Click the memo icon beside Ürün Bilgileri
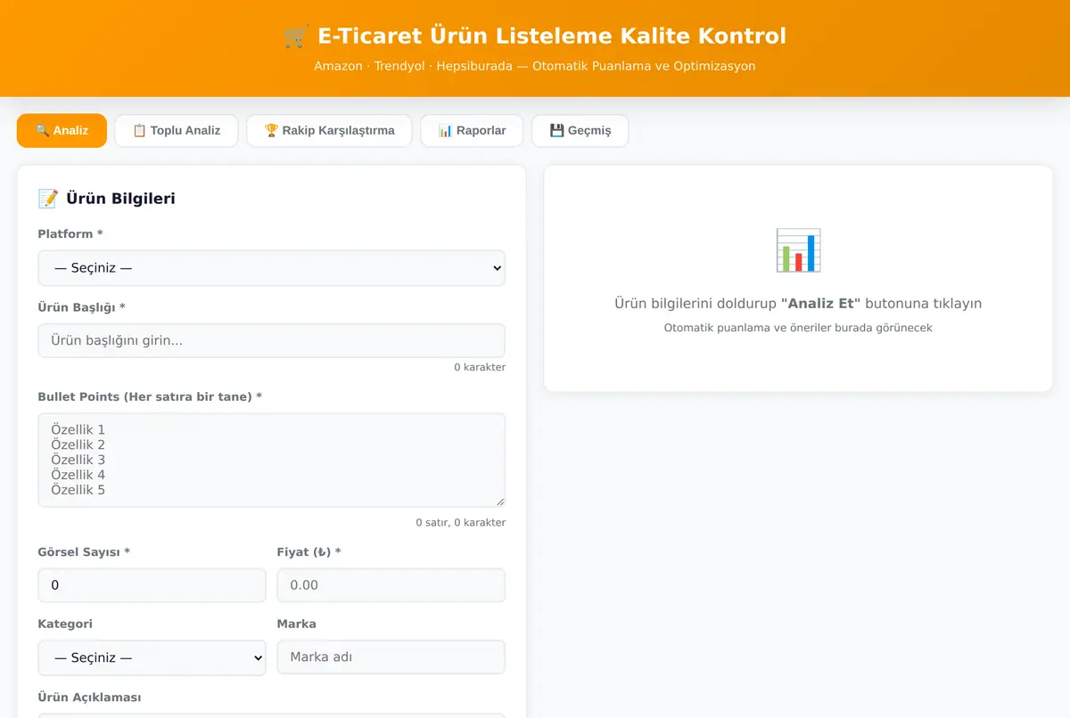The image size is (1070, 718). pos(48,199)
